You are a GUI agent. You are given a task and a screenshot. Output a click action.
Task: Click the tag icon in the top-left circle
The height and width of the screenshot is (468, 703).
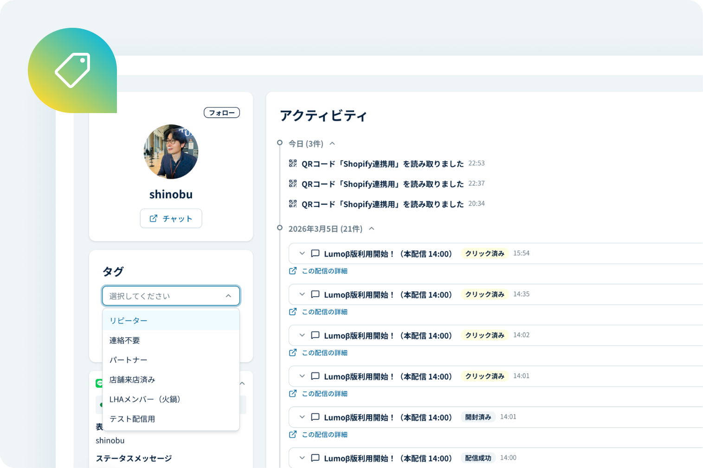coord(73,70)
